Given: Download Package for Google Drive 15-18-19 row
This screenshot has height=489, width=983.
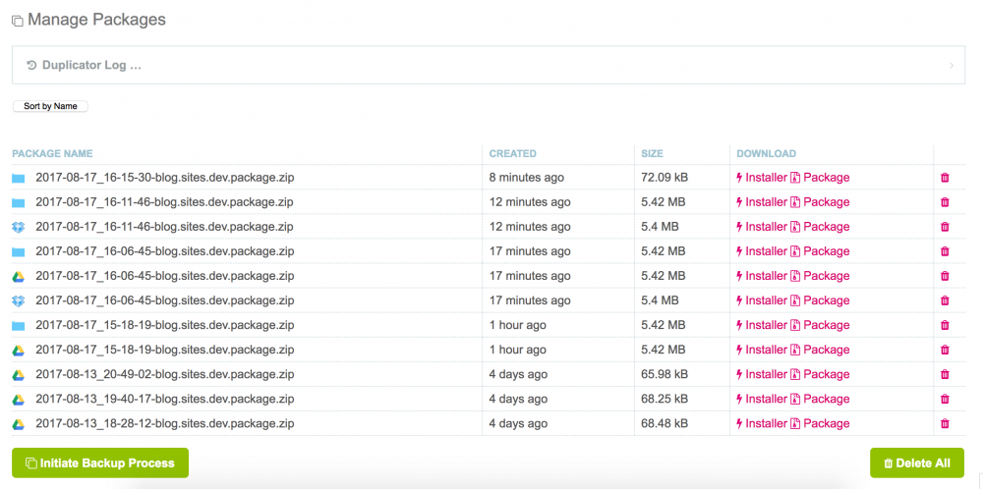Looking at the screenshot, I should [820, 350].
